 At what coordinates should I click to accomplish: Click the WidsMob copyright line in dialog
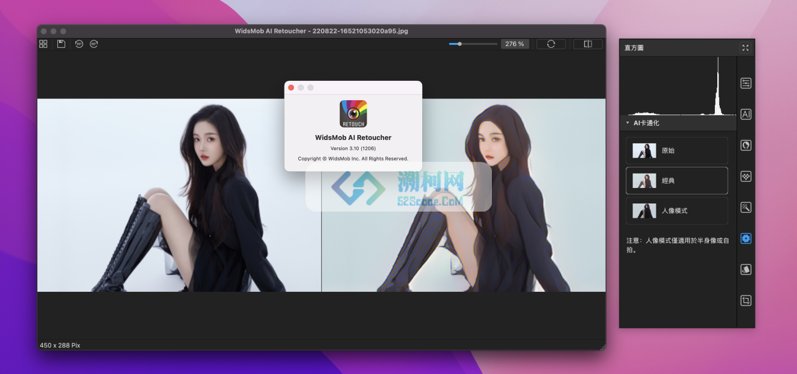(x=353, y=159)
